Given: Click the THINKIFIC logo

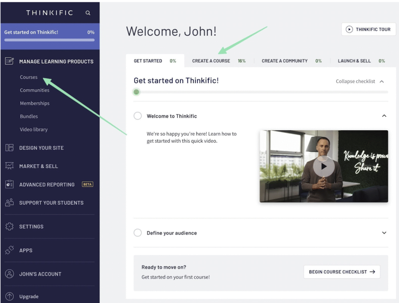Looking at the screenshot, I should (49, 13).
